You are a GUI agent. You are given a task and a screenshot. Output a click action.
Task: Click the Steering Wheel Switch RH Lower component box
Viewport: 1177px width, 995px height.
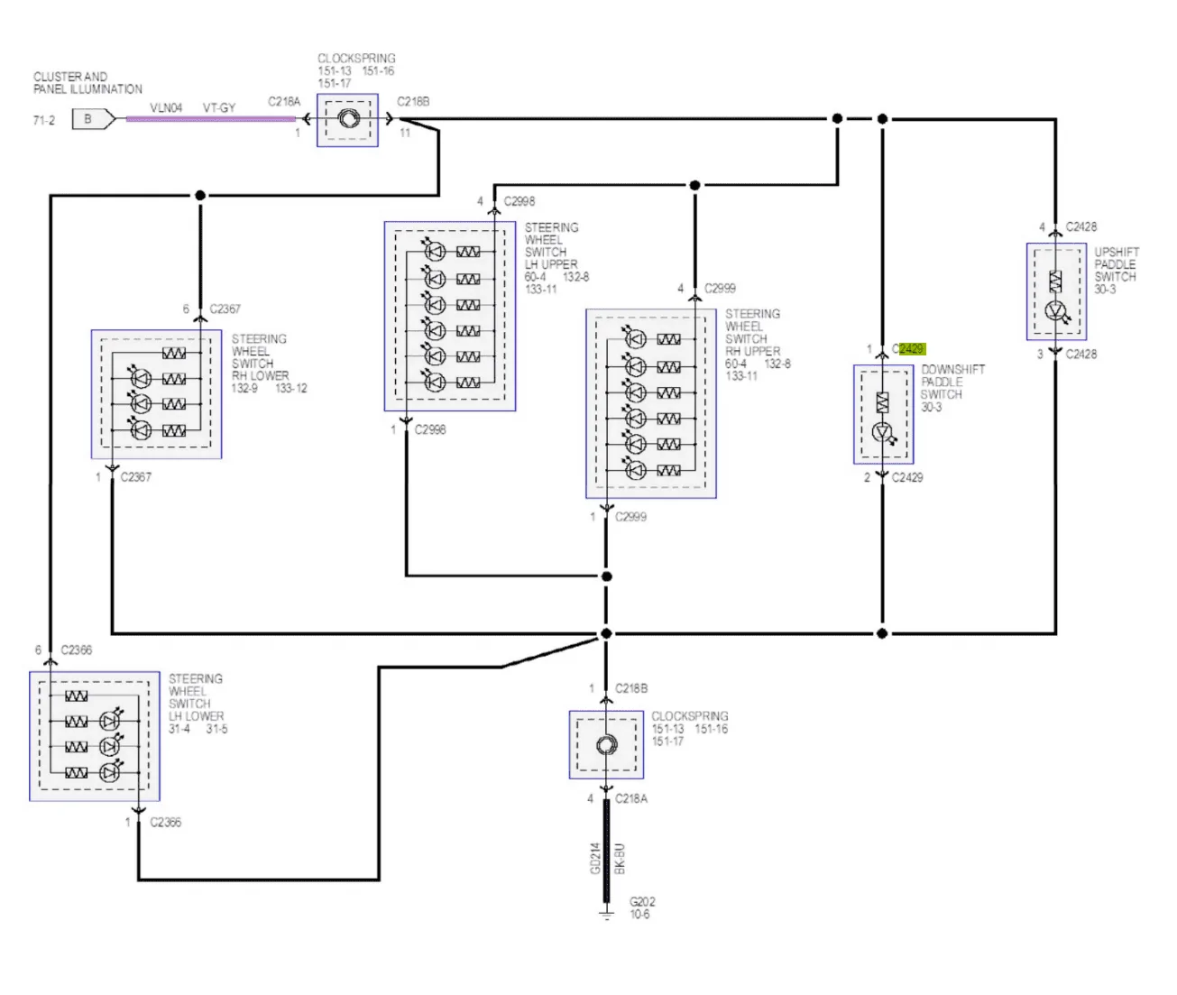[x=156, y=393]
